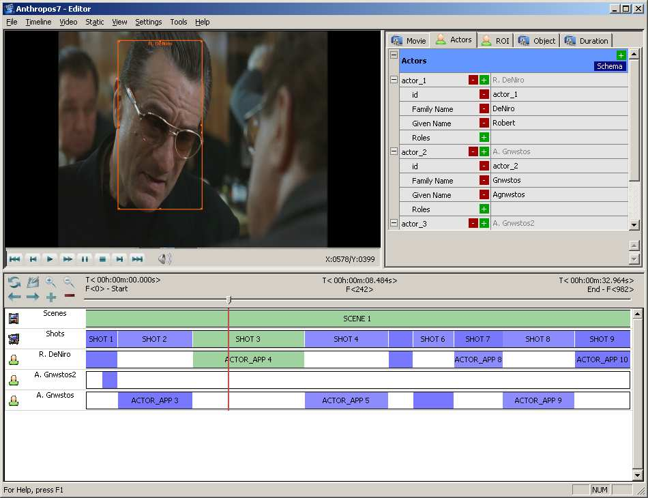648x498 pixels.
Task: Switch to the ROI tab
Action: tap(495, 40)
